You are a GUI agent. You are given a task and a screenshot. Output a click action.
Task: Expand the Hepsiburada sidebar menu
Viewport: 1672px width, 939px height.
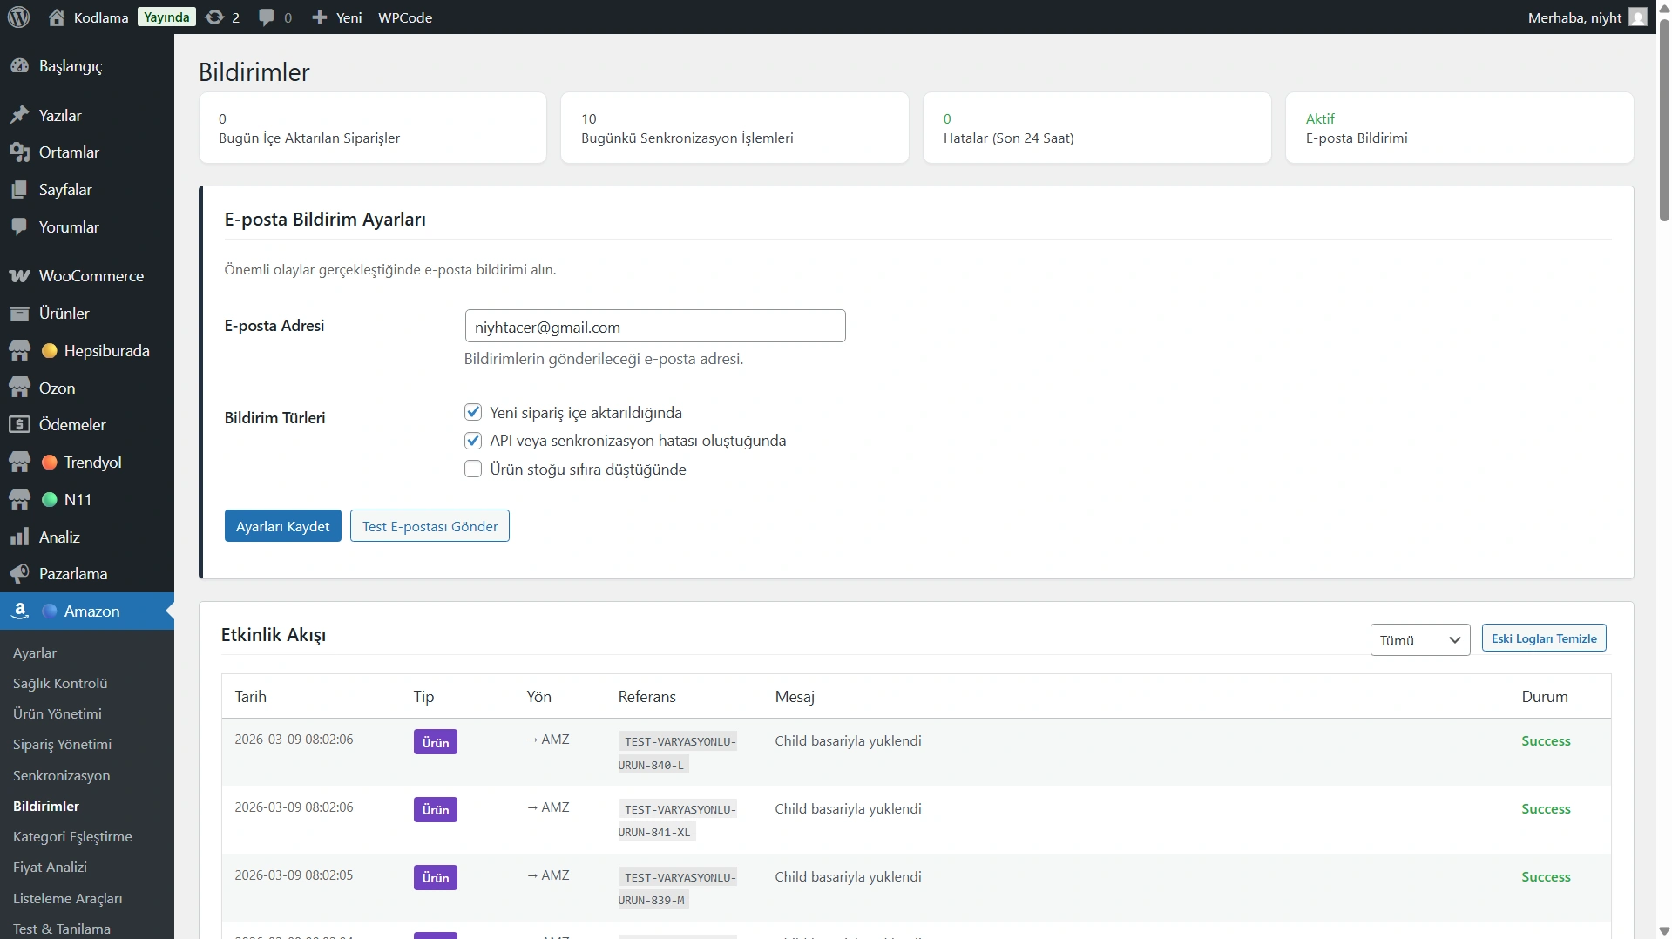point(106,351)
